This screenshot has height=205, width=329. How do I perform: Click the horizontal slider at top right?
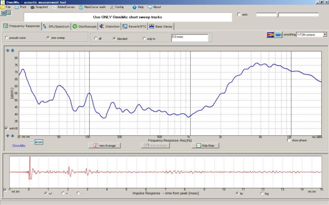click(287, 15)
